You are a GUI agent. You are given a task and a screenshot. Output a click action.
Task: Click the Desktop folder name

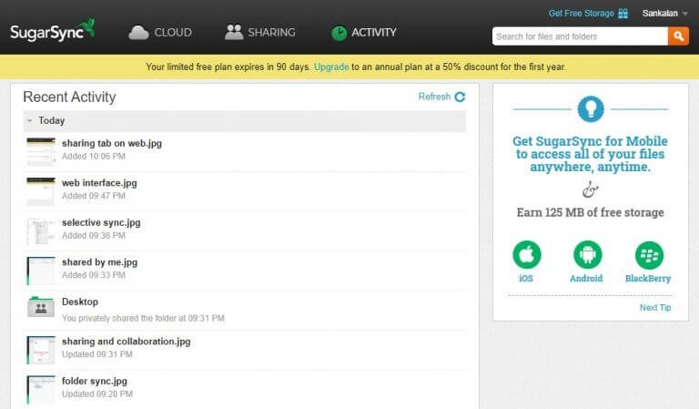click(x=80, y=302)
